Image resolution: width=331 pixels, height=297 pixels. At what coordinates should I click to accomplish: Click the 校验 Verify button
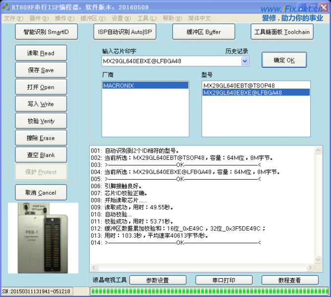[41, 121]
